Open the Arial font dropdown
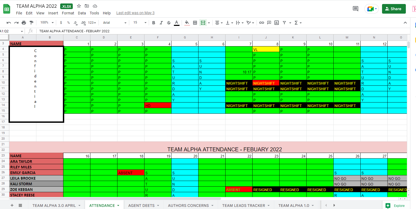Viewport: 416px width, 209px height. 115,23
